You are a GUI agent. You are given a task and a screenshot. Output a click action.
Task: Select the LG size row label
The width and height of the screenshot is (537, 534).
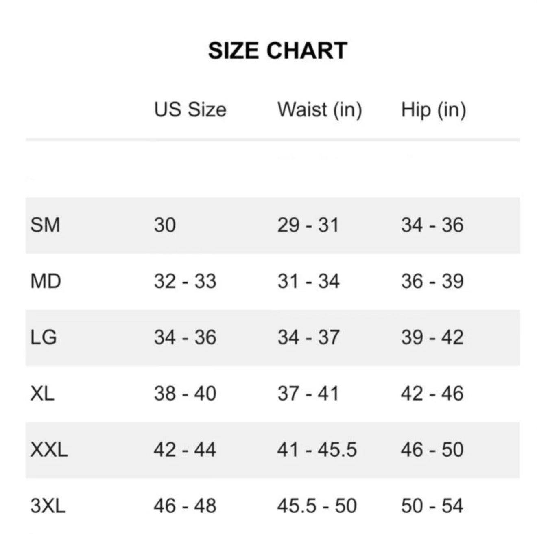[x=44, y=337]
